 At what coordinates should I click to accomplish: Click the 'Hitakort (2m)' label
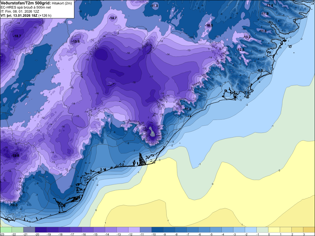(61, 3)
